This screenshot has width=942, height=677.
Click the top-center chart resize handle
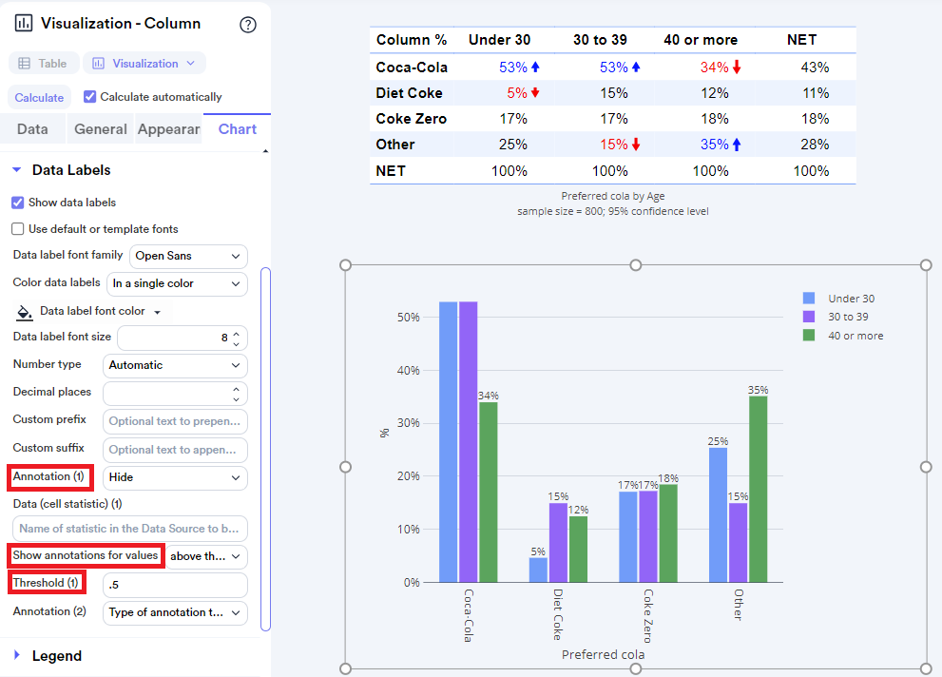(x=636, y=265)
